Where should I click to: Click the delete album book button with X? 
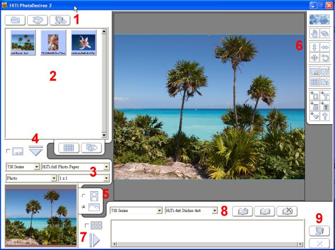pyautogui.click(x=287, y=211)
